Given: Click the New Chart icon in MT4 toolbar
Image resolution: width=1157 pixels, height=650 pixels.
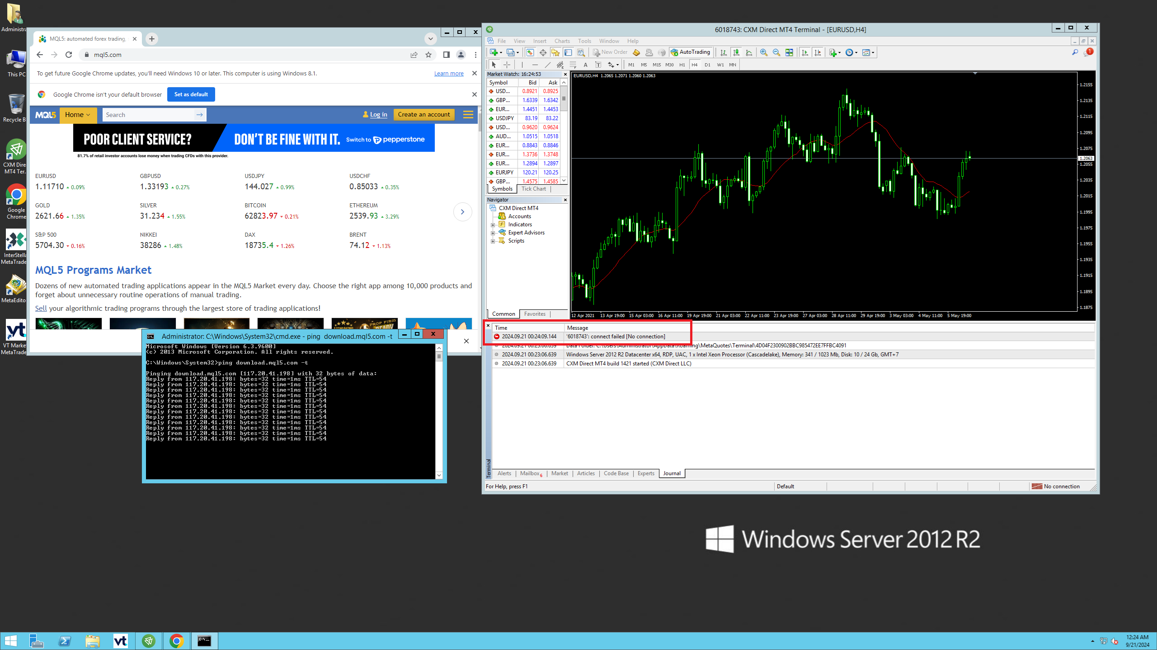Looking at the screenshot, I should [494, 52].
